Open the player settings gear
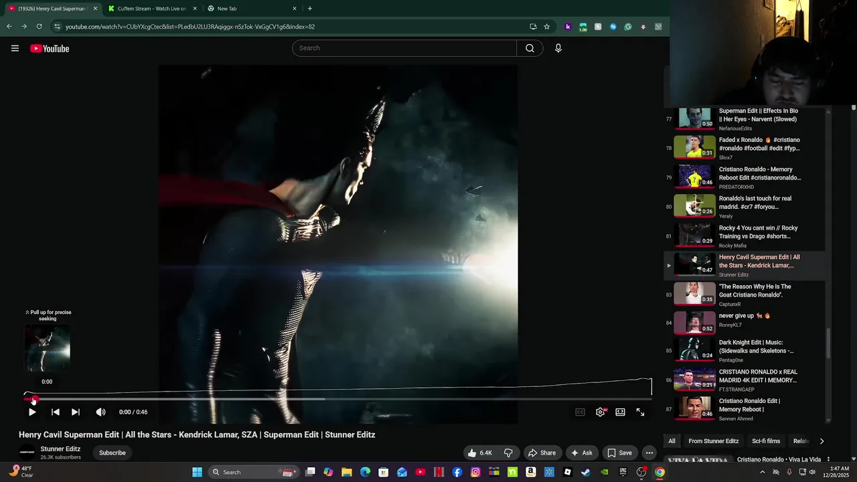This screenshot has height=482, width=857. click(601, 412)
